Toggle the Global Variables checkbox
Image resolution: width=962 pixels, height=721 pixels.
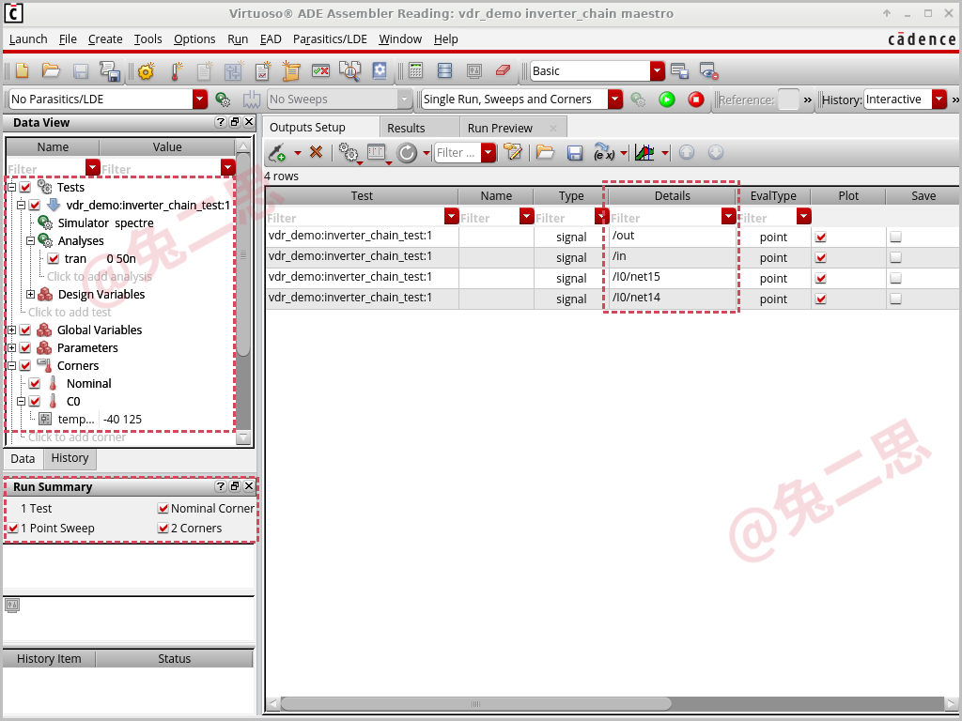coord(25,330)
